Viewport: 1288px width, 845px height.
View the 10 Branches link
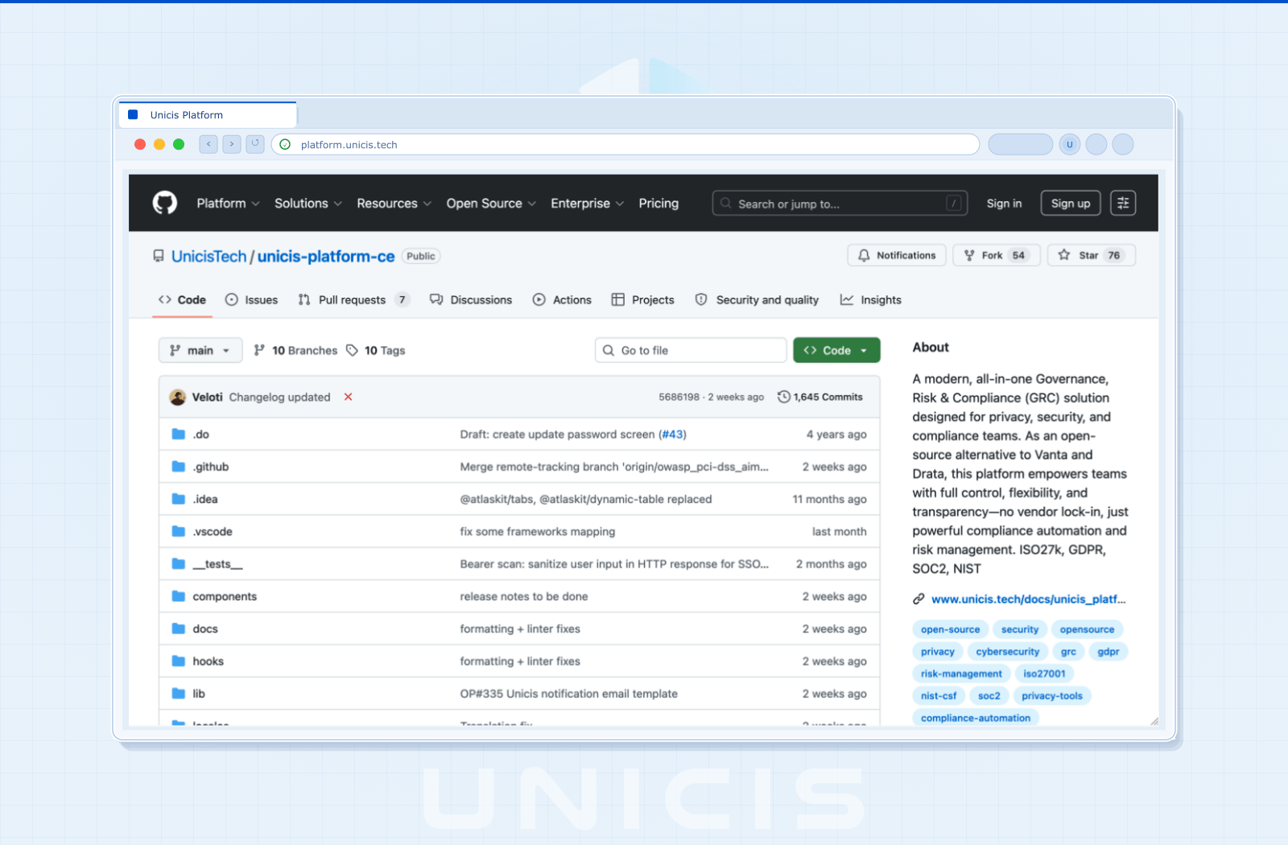[x=295, y=350]
